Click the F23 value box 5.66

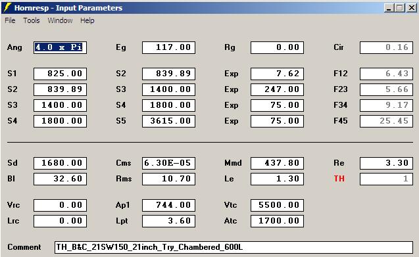click(386, 89)
